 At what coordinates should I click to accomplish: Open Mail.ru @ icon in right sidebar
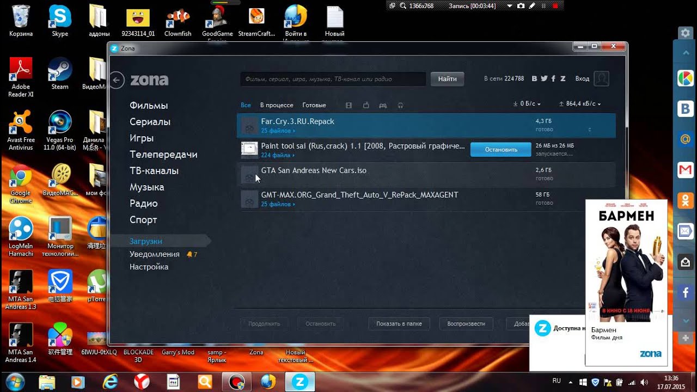click(685, 139)
